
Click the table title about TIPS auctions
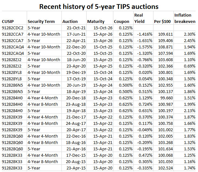coord(99,6)
